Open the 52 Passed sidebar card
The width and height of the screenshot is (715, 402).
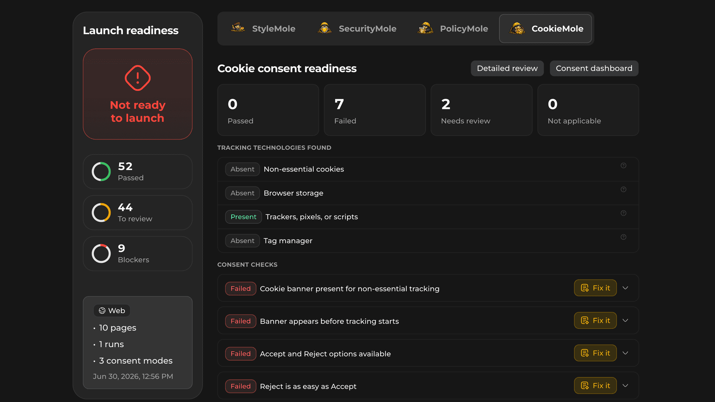tap(138, 172)
